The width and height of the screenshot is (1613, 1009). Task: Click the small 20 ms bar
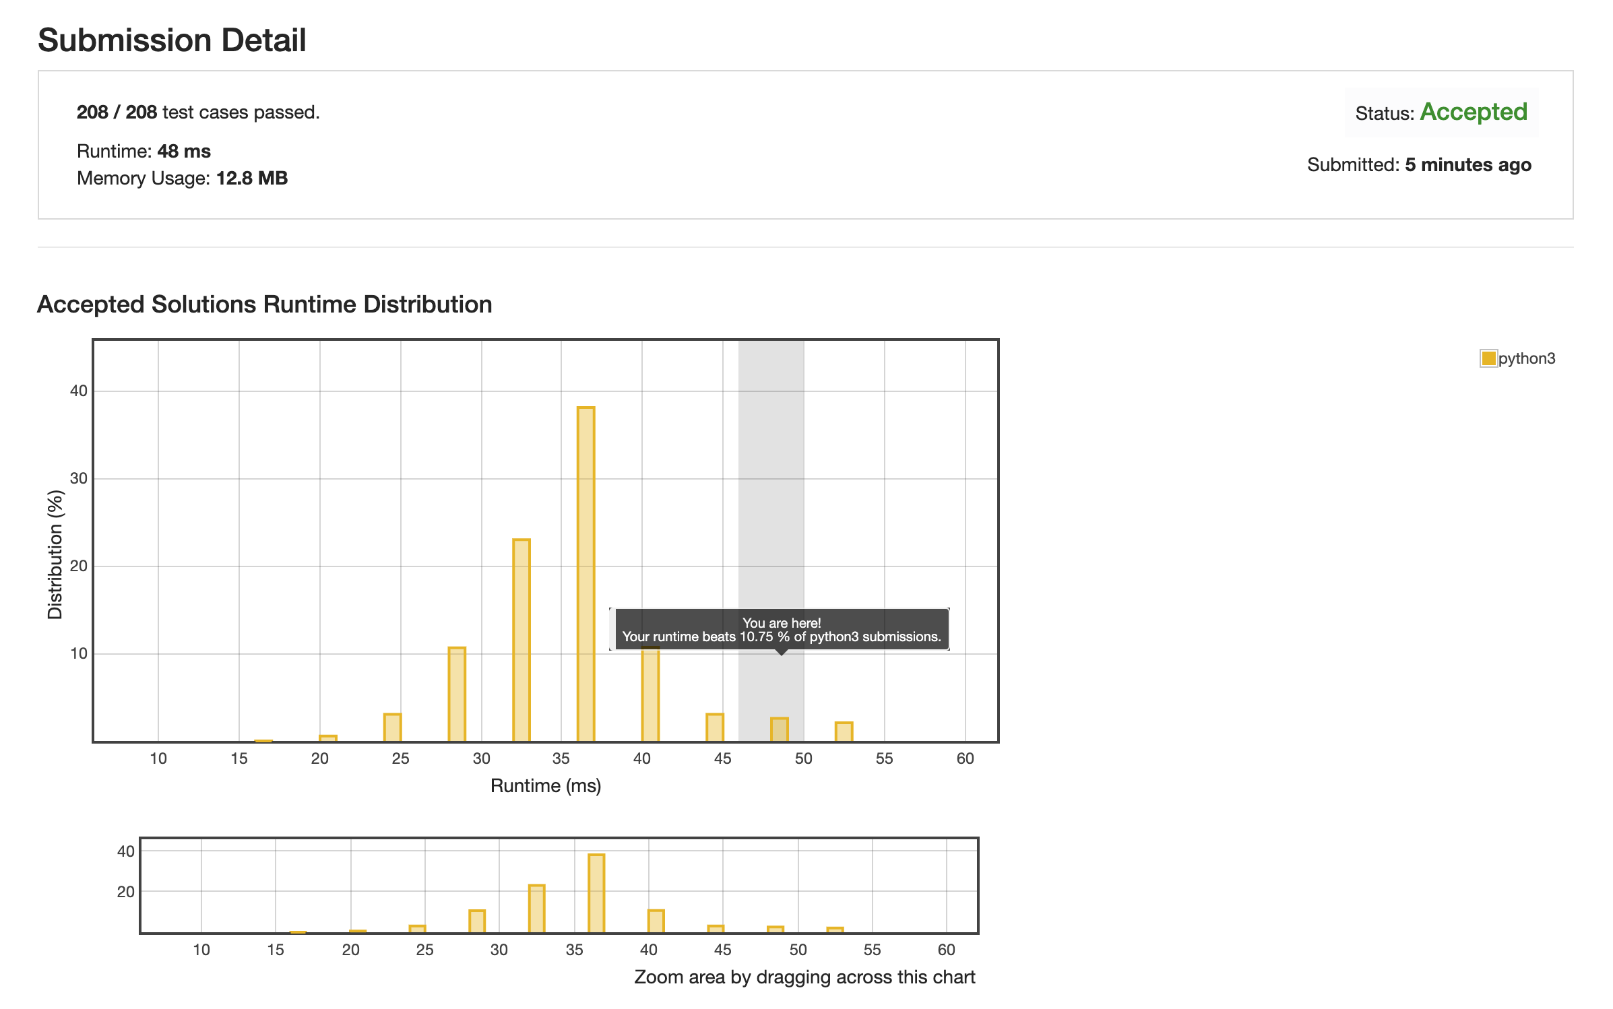coord(327,738)
